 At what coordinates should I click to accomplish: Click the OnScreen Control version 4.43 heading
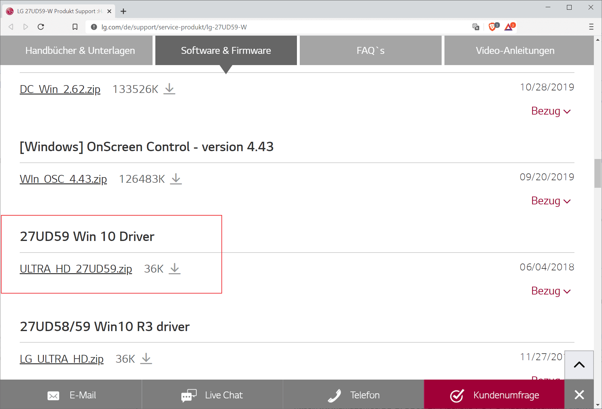pos(147,147)
